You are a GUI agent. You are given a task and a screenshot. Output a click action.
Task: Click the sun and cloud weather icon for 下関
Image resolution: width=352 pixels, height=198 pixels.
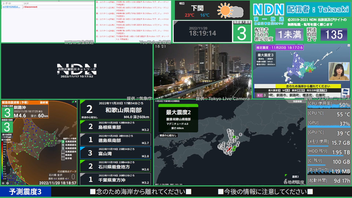point(230,10)
